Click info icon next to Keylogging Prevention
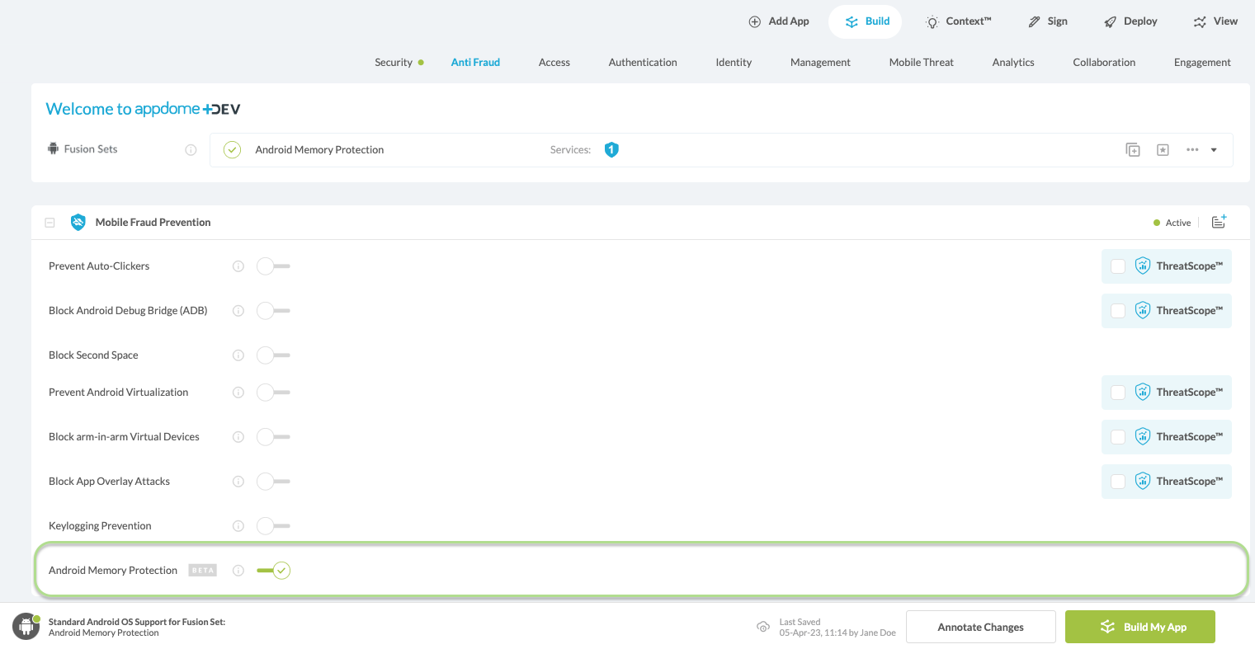 tap(238, 526)
